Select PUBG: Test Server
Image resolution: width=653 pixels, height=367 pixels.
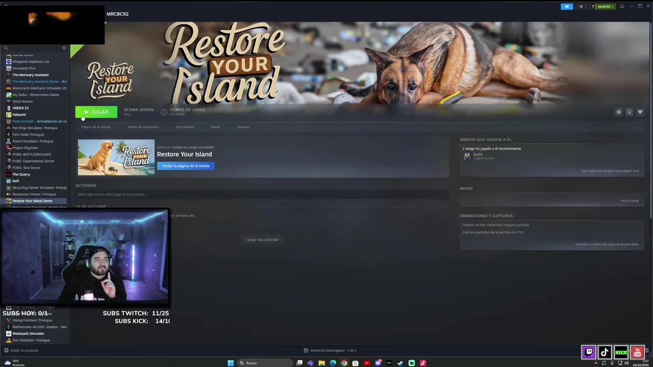point(26,168)
